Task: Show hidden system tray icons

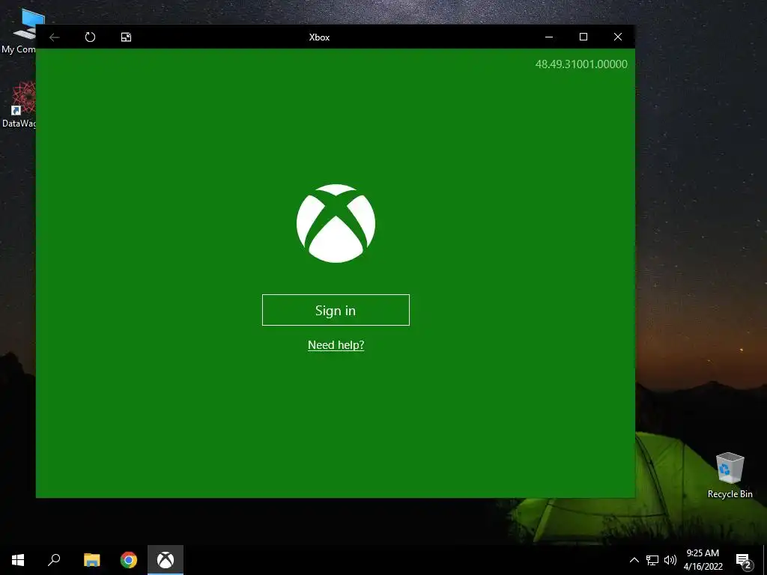Action: [634, 560]
